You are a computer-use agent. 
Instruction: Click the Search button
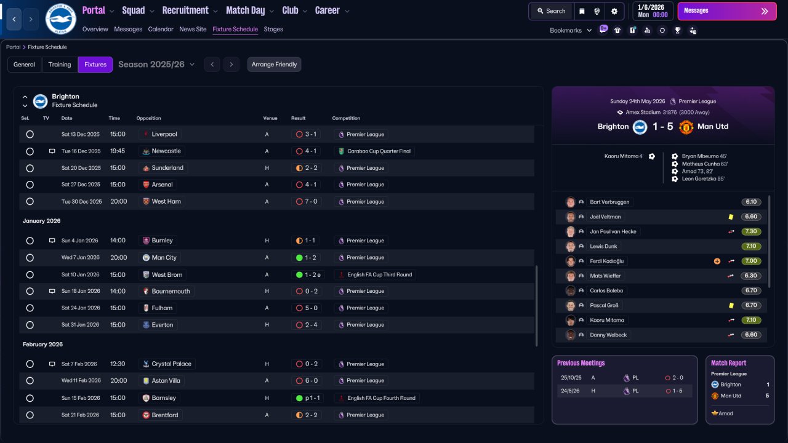pos(550,11)
